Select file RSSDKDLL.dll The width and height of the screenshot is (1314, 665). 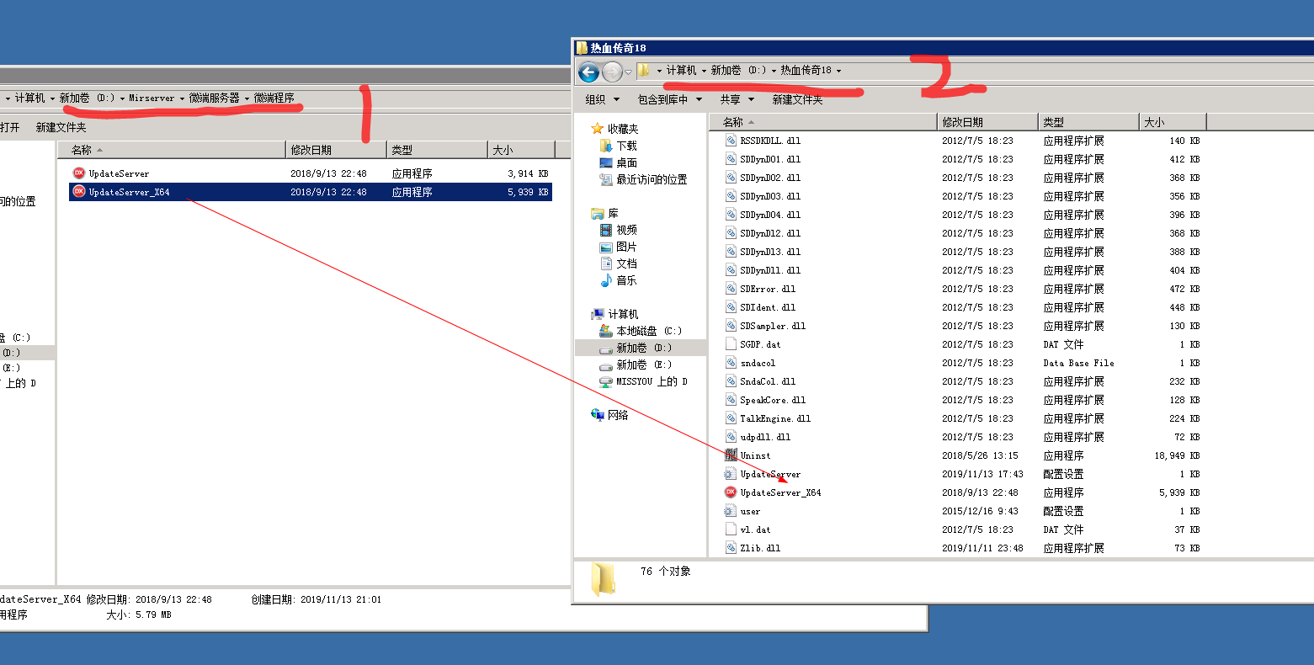click(x=770, y=141)
